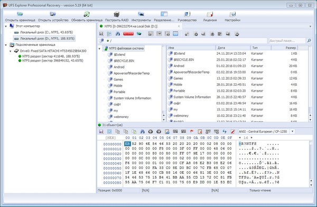
Task: Open tab list dropdown arrow at right
Action: coord(310,26)
